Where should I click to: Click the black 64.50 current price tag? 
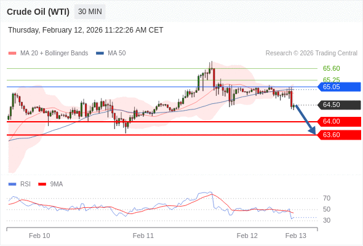339,105
